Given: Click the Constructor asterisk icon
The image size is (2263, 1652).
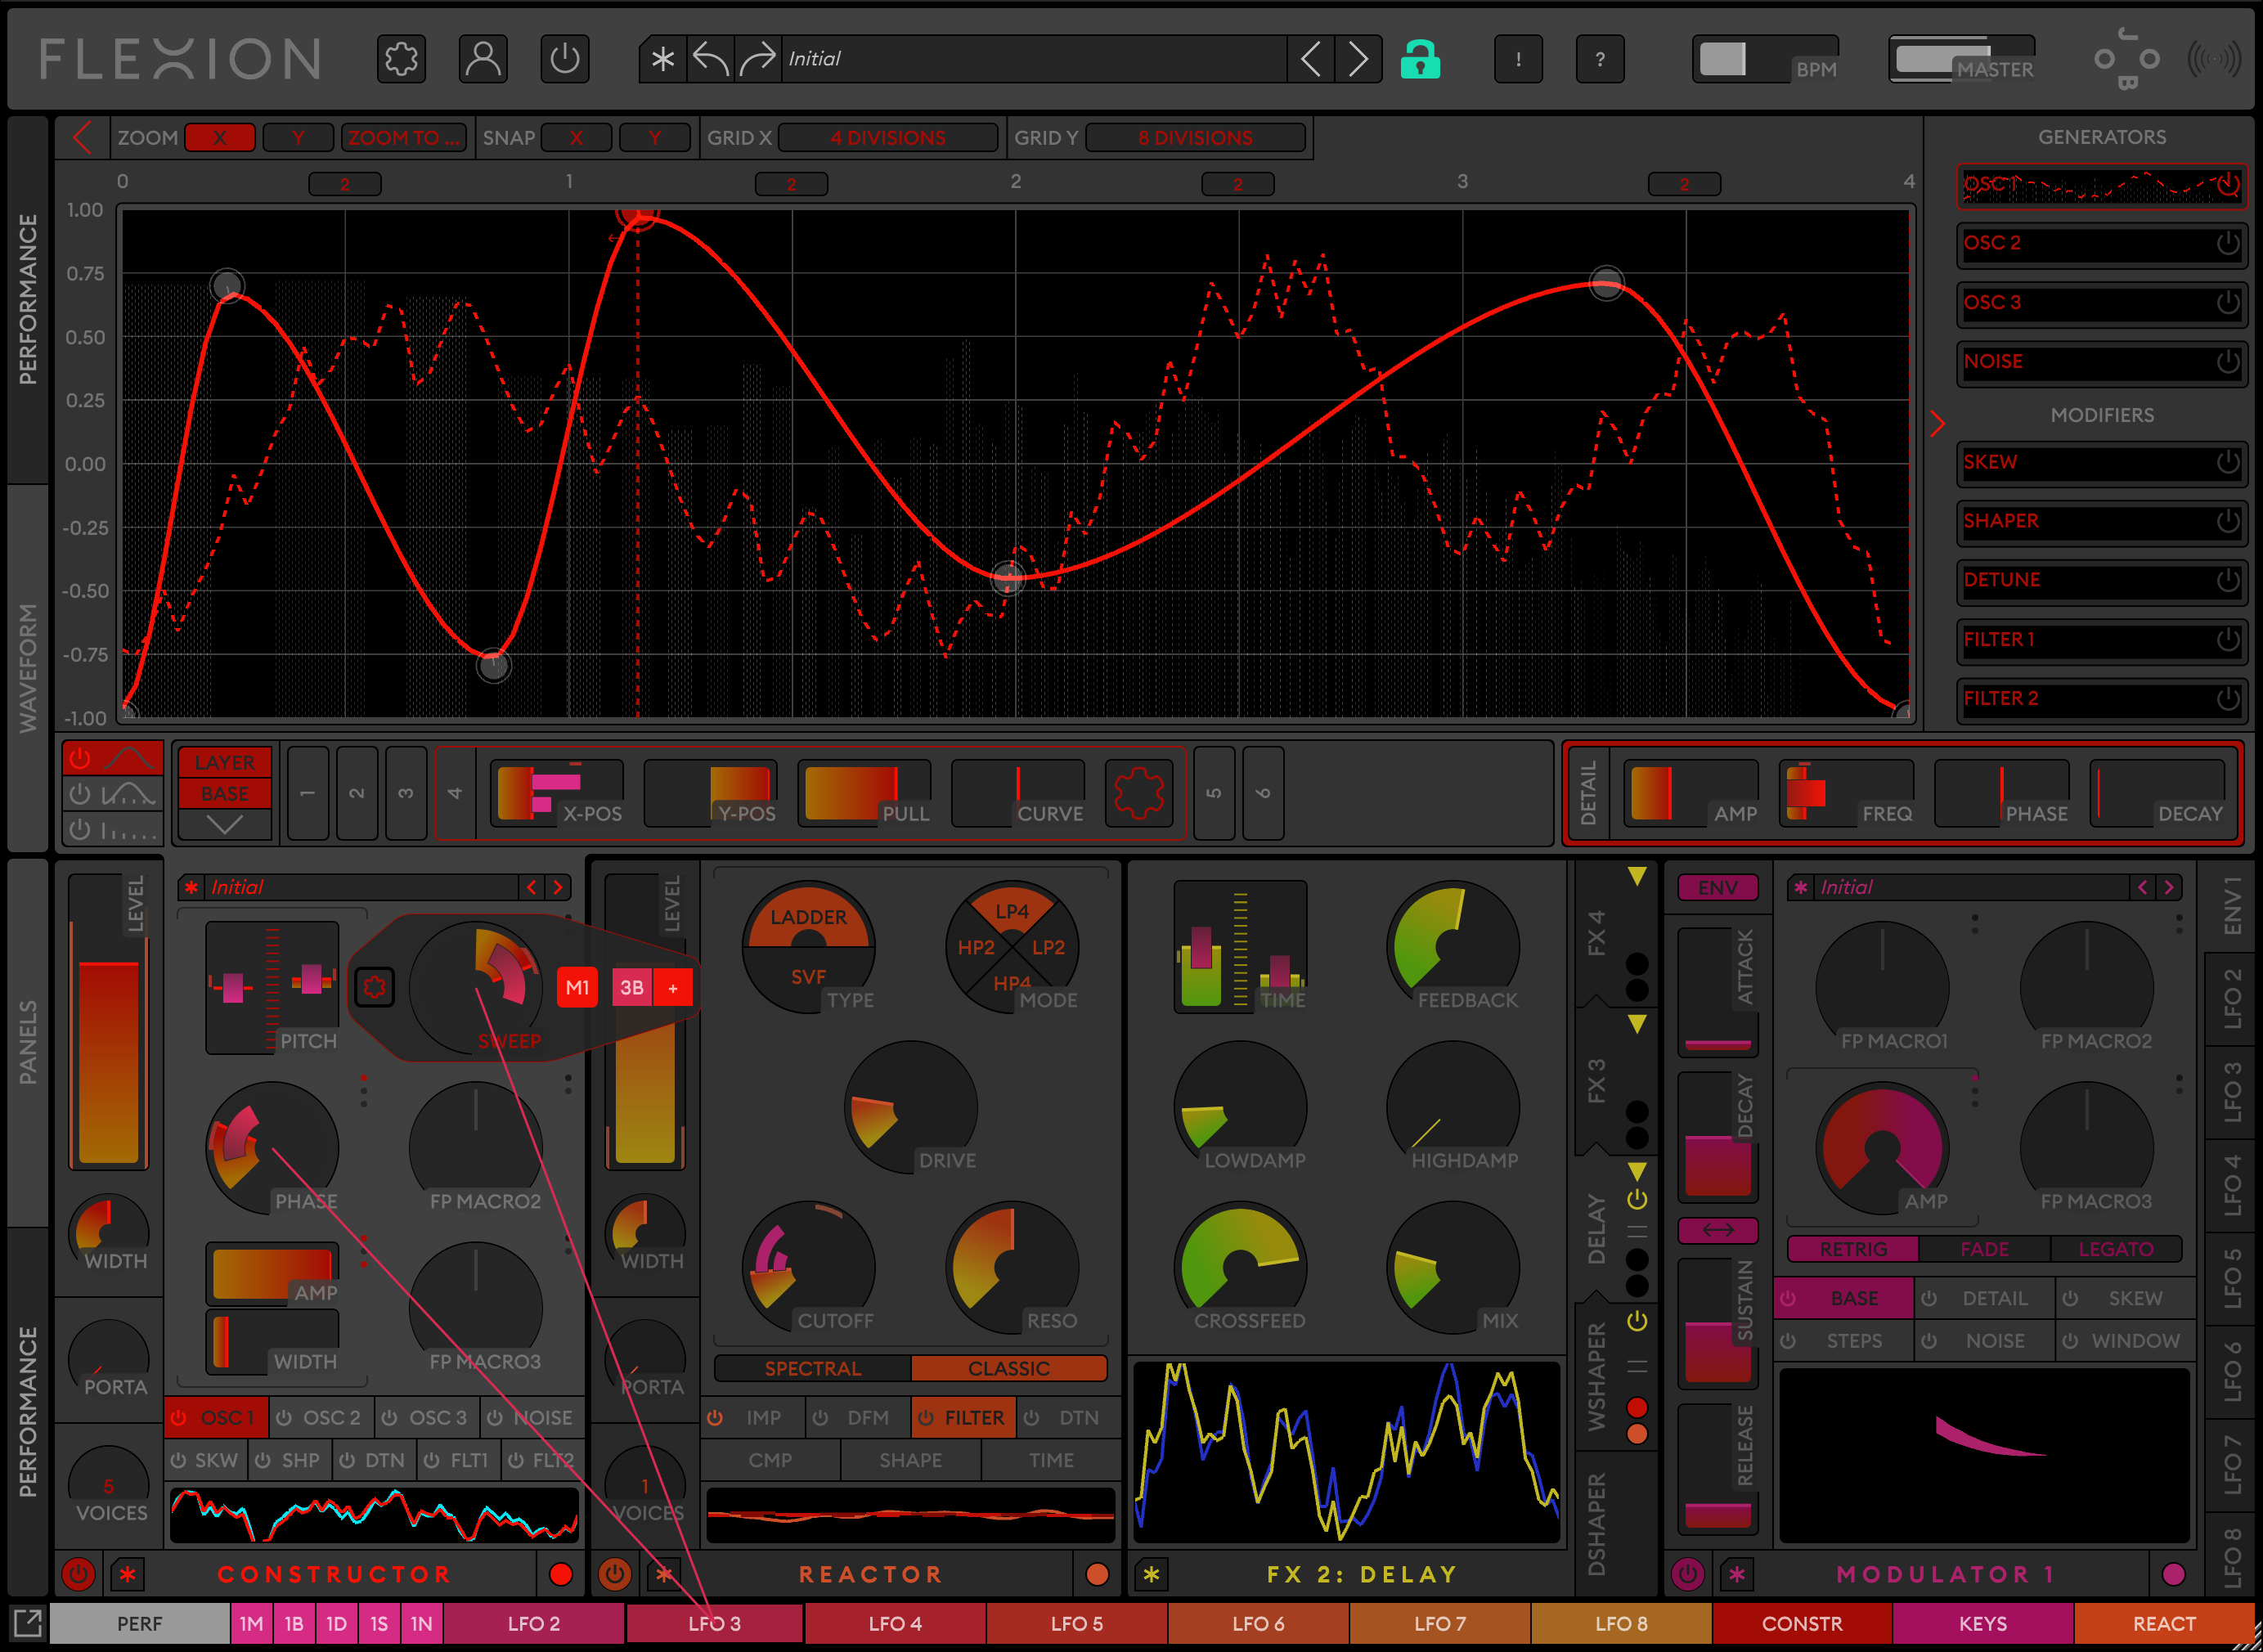Looking at the screenshot, I should [x=128, y=1574].
